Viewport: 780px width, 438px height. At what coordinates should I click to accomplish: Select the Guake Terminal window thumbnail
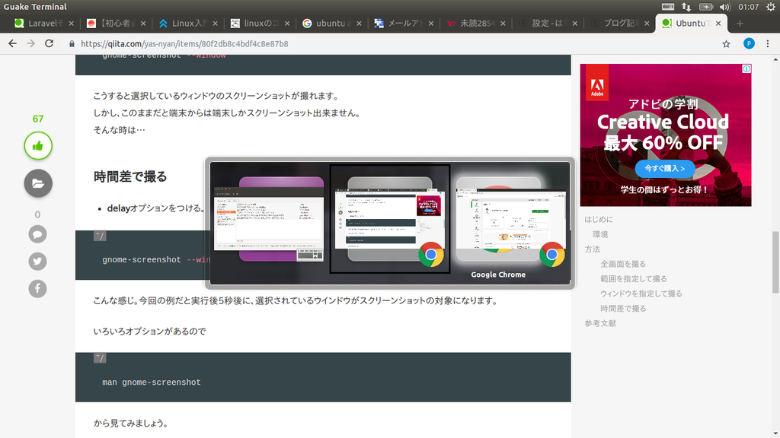pos(269,218)
